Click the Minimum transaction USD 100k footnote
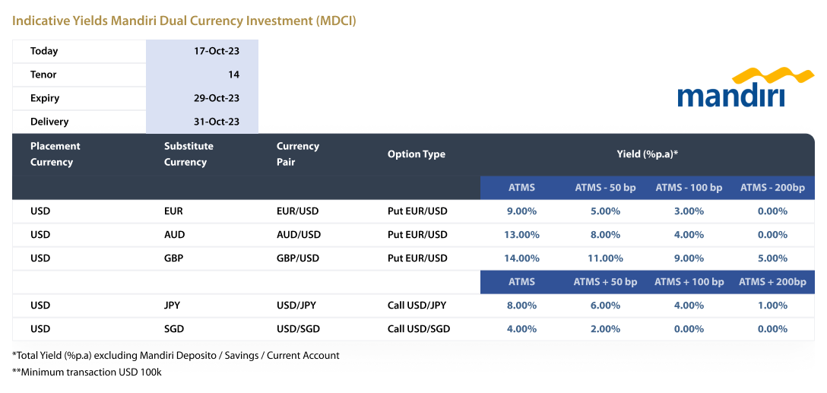The image size is (827, 393). tap(87, 372)
